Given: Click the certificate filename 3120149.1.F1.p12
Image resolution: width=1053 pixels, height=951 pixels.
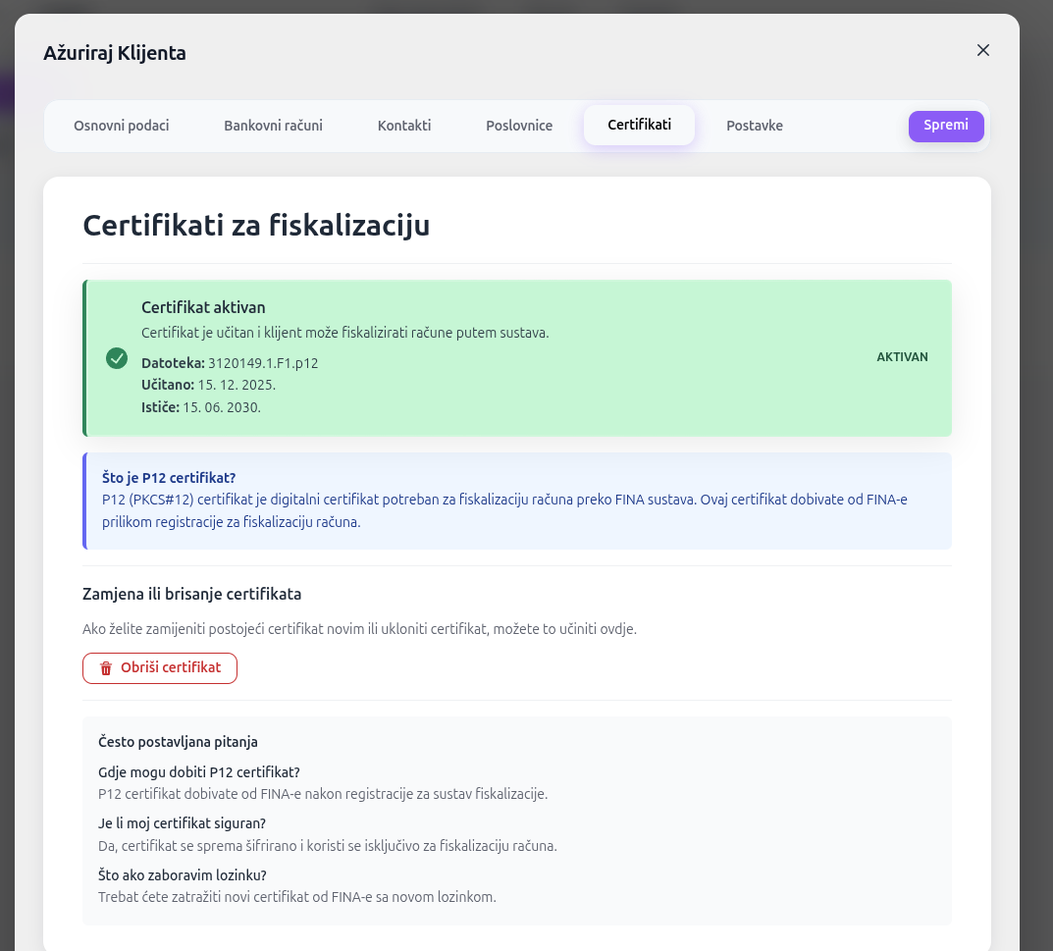Looking at the screenshot, I should pos(263,363).
